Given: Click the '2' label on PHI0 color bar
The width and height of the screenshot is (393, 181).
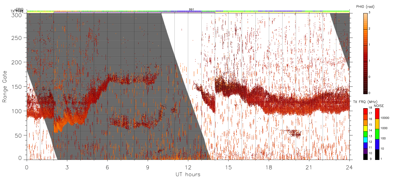Looking at the screenshot, I should 369,29.
